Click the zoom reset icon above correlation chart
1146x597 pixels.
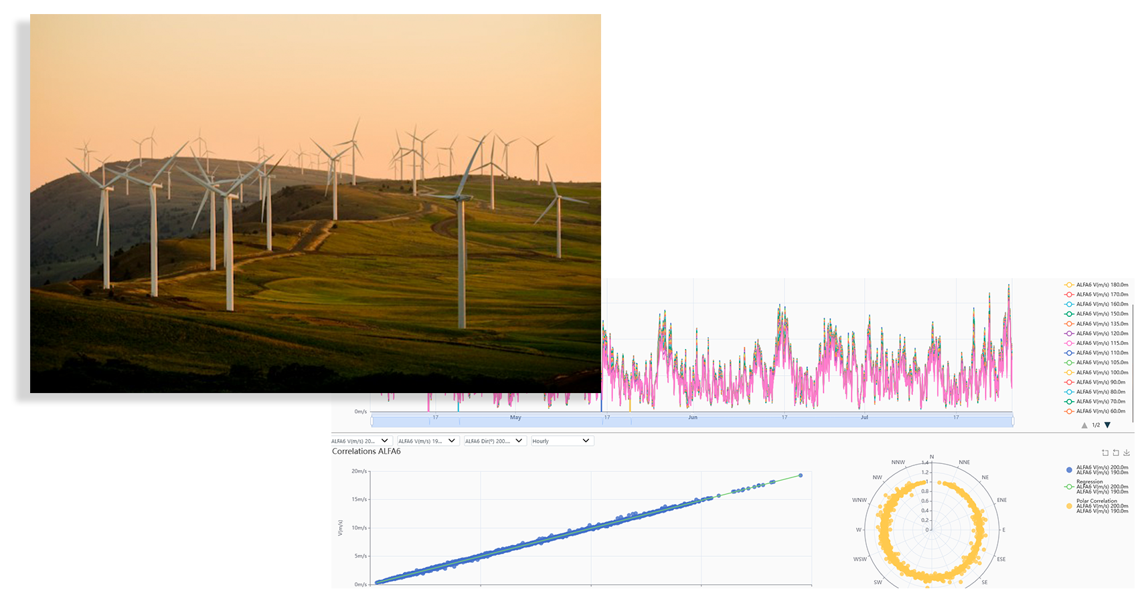pyautogui.click(x=1116, y=453)
